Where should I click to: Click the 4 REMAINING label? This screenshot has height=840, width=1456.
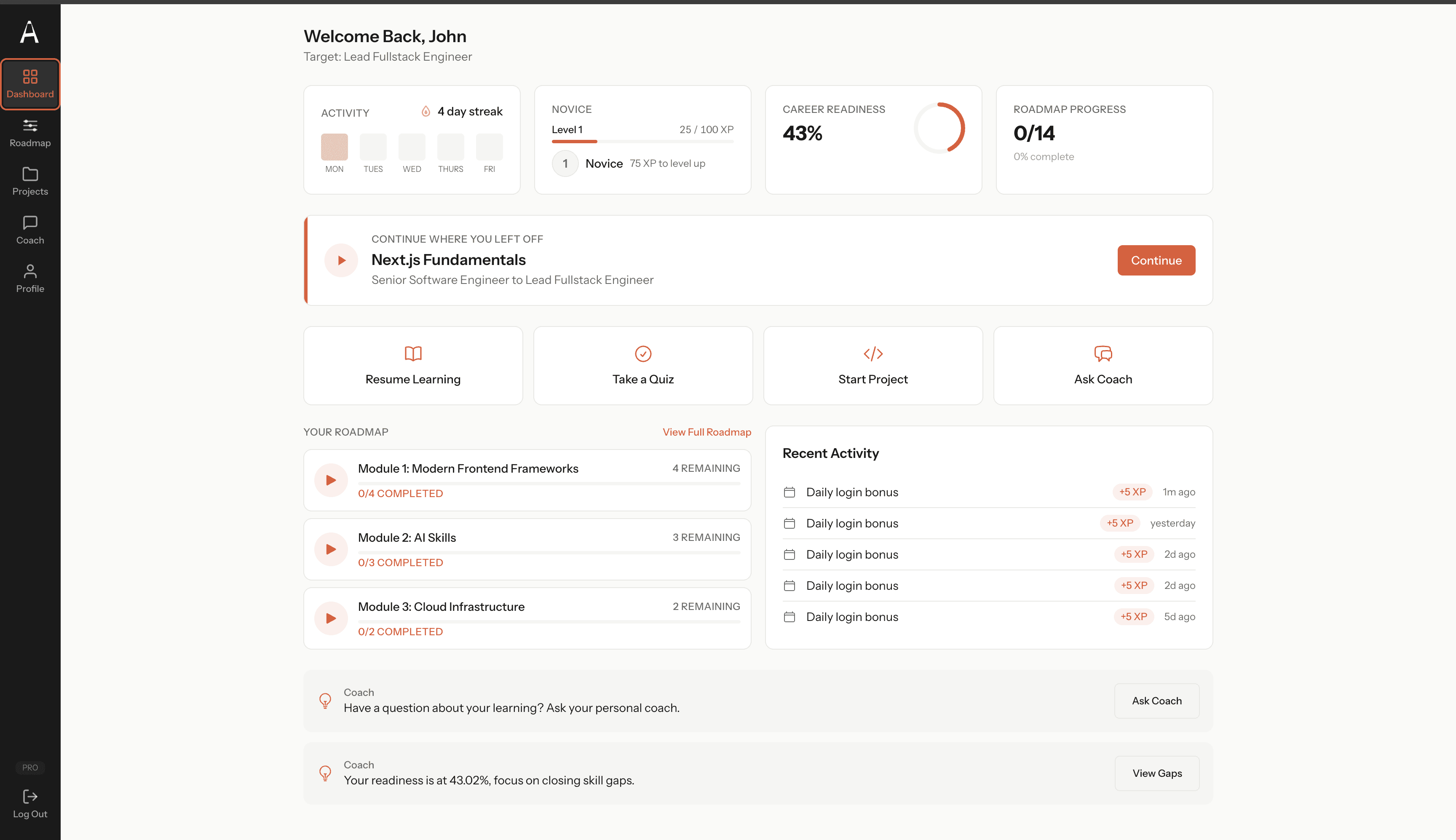tap(706, 468)
